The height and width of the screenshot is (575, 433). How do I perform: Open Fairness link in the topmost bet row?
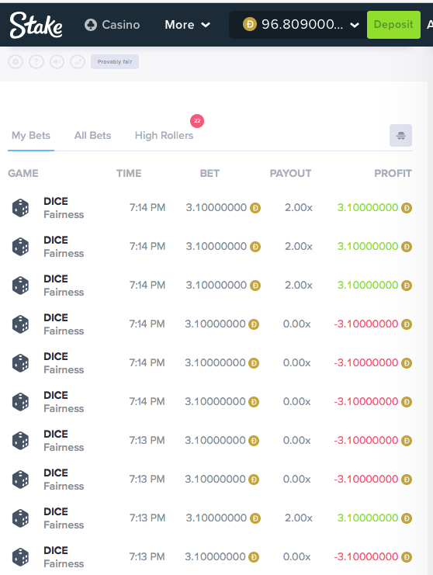(64, 214)
